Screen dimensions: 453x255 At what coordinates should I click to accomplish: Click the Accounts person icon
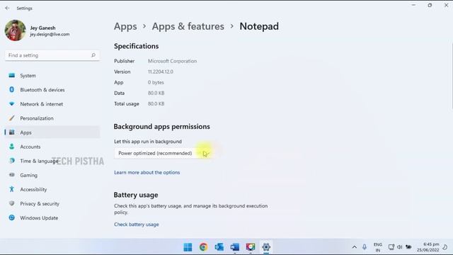coord(11,147)
